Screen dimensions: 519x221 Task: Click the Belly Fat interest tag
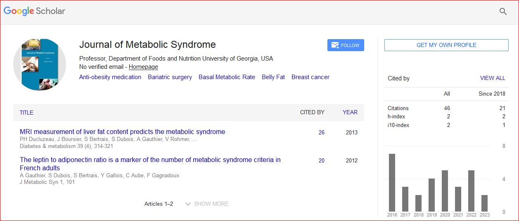tap(273, 77)
